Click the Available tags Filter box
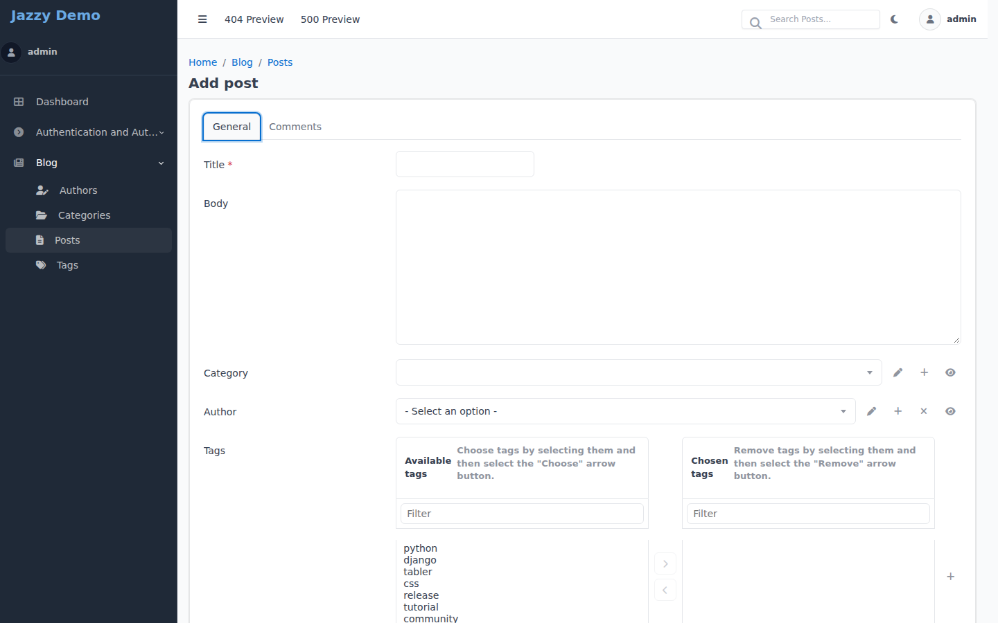The width and height of the screenshot is (998, 623). (x=522, y=514)
